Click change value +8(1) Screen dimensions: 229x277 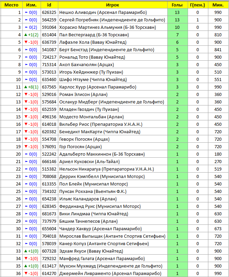click(33, 87)
